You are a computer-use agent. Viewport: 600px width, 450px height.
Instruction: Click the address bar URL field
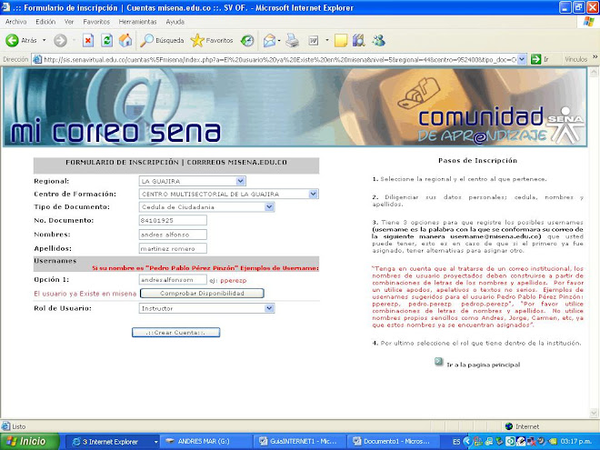[x=280, y=59]
